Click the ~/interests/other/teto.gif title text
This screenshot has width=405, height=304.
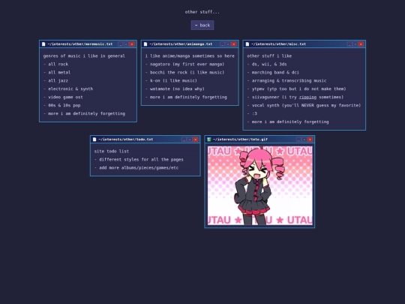click(x=240, y=140)
